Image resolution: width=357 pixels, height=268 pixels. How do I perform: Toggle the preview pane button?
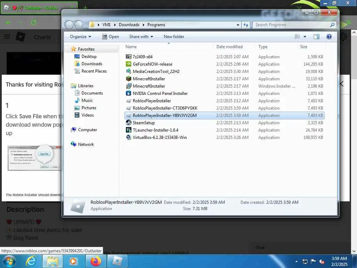[317, 37]
